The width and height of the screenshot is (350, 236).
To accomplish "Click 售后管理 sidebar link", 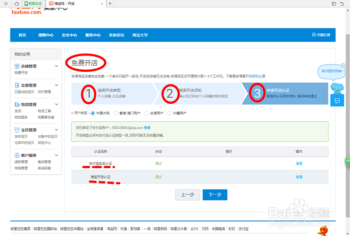I will point(44,162).
